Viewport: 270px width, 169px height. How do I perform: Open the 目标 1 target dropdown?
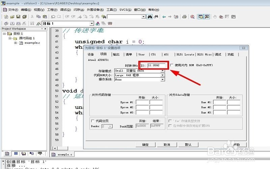pyautogui.click(x=92, y=23)
